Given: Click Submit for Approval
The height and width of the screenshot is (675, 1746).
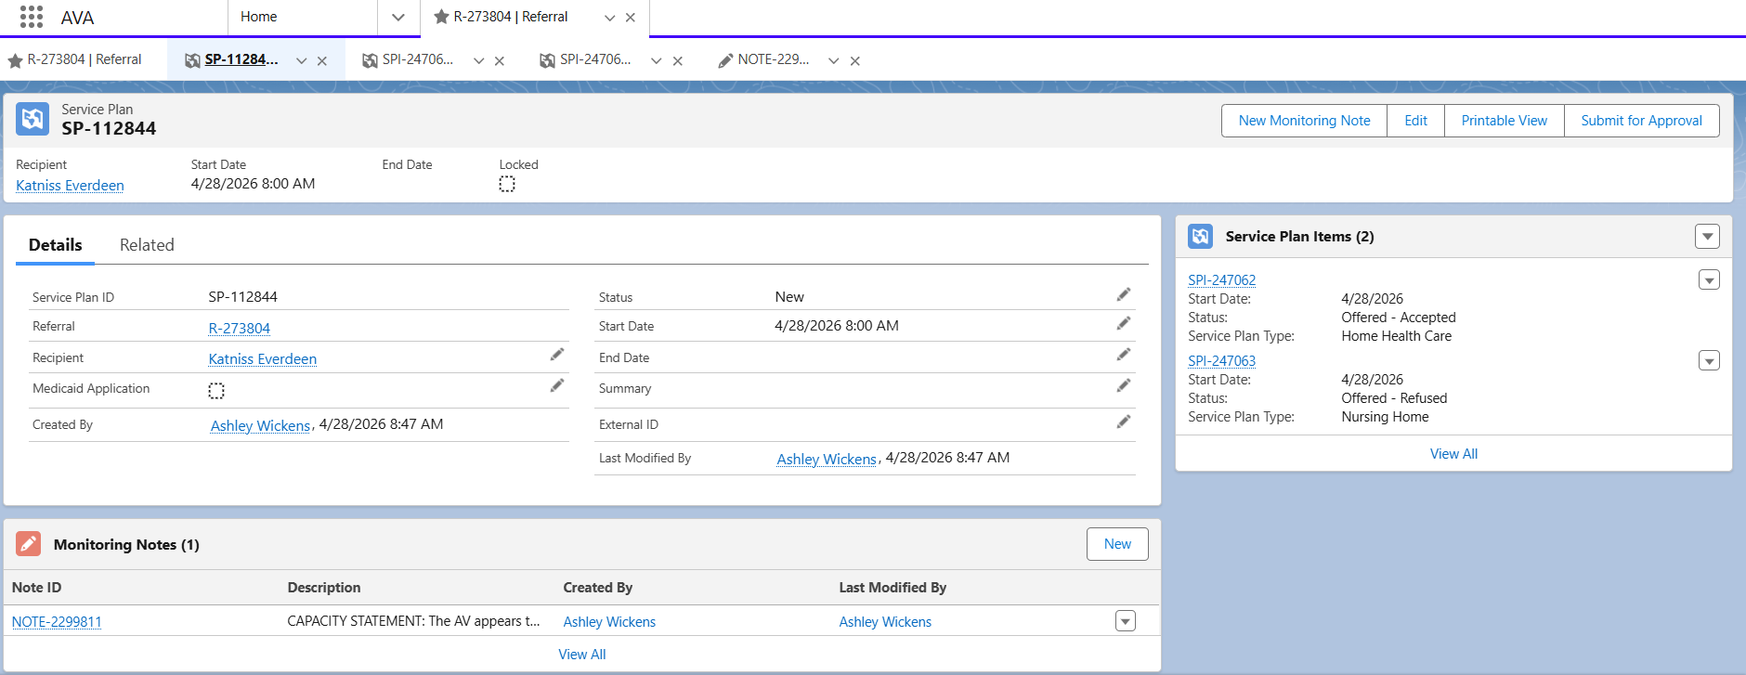Looking at the screenshot, I should 1641,121.
